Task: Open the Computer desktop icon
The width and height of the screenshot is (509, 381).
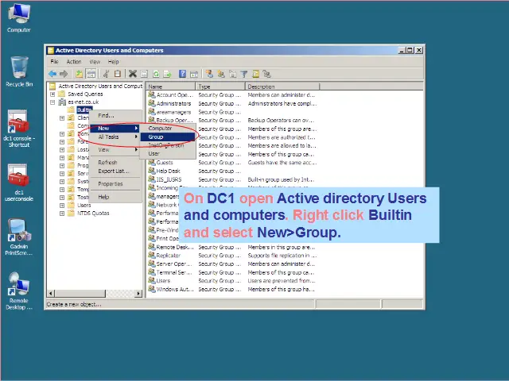Action: (19, 17)
